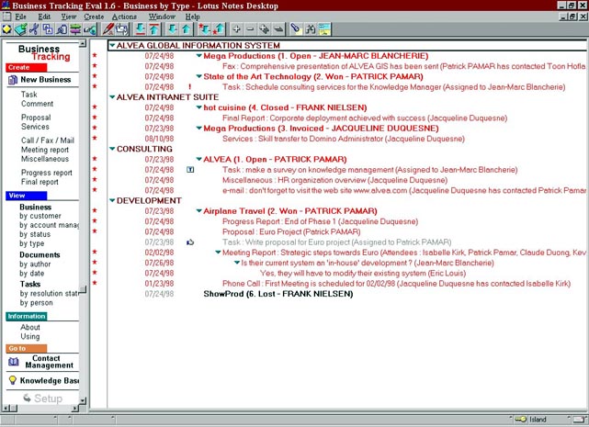Collapse the CONSULTING category twistie
This screenshot has width=589, height=427.
[x=112, y=149]
